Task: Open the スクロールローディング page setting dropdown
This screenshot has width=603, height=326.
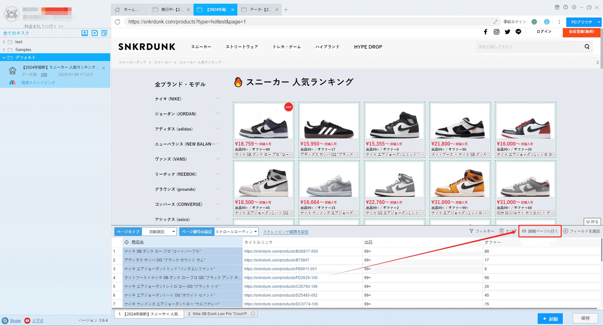Action: coord(236,232)
